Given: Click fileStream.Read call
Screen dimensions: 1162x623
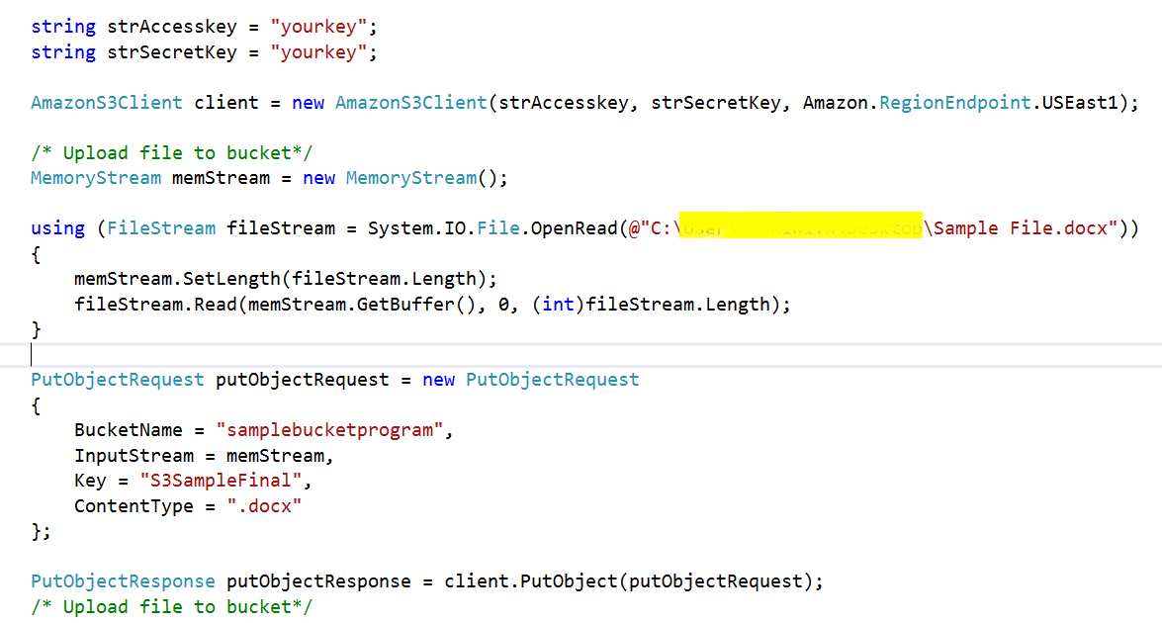Looking at the screenshot, I should tap(155, 305).
